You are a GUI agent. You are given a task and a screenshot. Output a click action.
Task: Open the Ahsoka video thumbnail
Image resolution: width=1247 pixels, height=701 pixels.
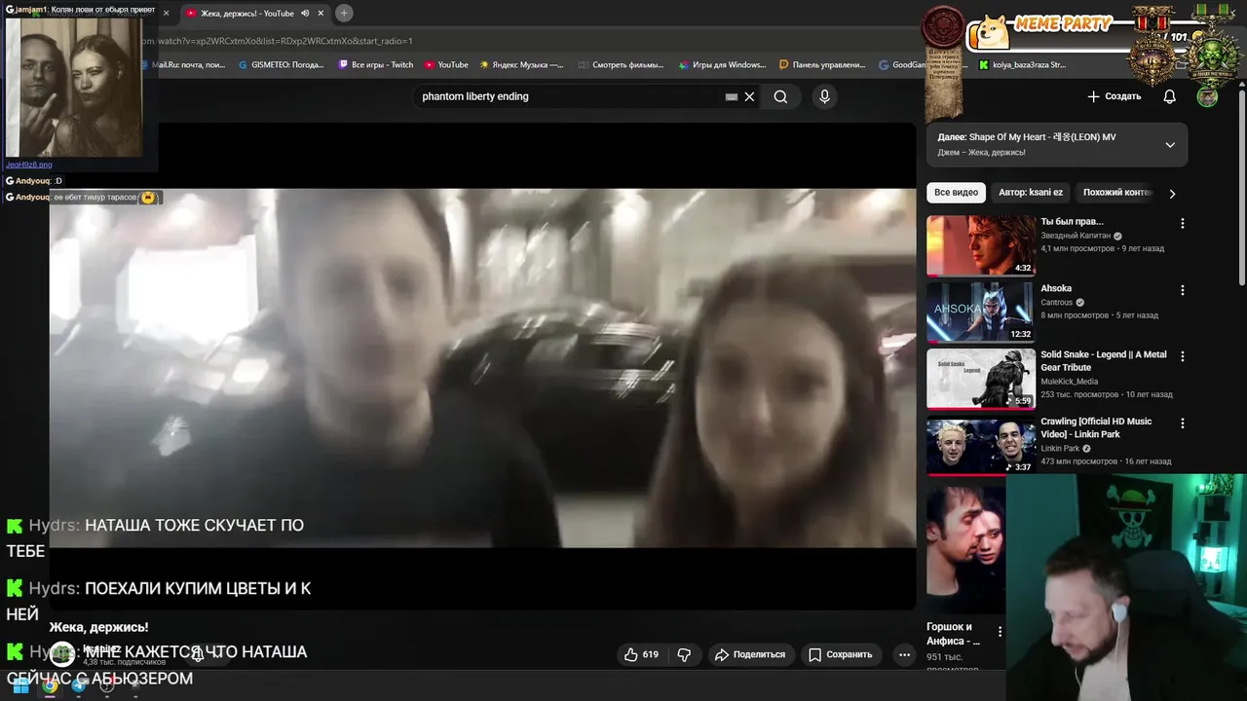980,312
